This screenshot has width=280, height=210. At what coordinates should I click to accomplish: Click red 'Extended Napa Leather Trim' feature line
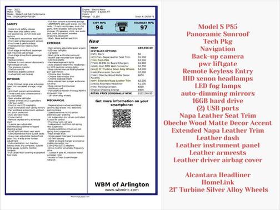click(x=218, y=131)
